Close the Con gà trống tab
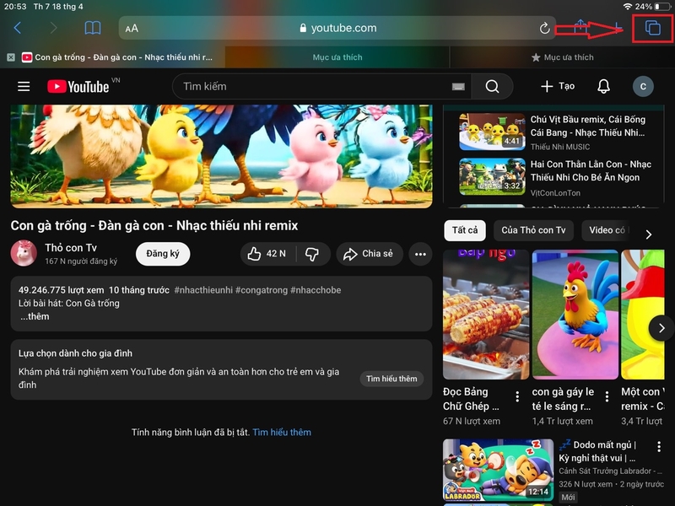This screenshot has height=506, width=675. 11,57
